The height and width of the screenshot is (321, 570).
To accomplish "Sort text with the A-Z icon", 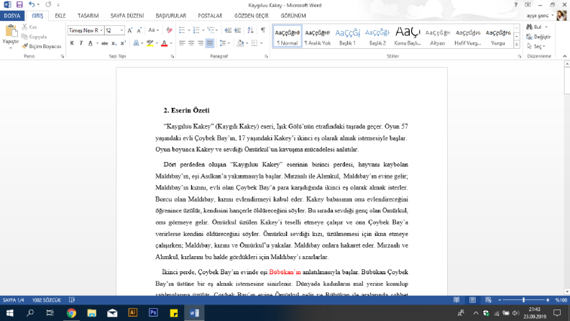I will [250, 30].
